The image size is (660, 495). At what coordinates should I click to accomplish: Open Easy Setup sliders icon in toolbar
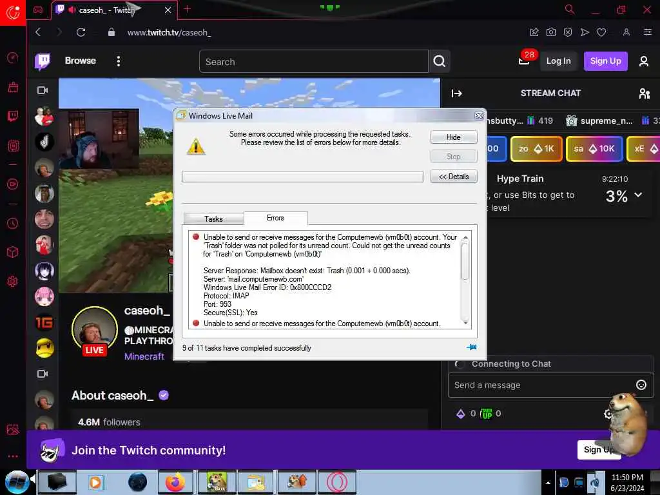(647, 32)
